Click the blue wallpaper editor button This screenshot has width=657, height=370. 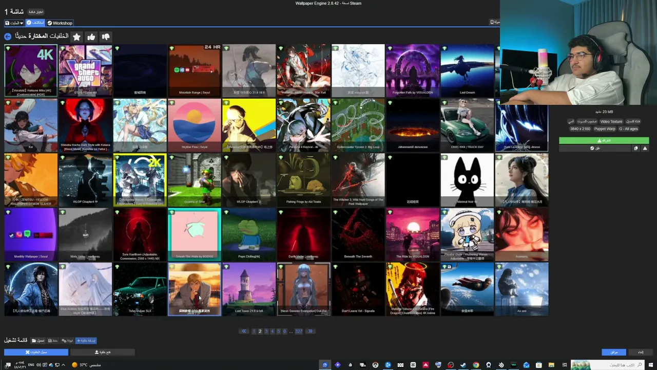(36, 352)
